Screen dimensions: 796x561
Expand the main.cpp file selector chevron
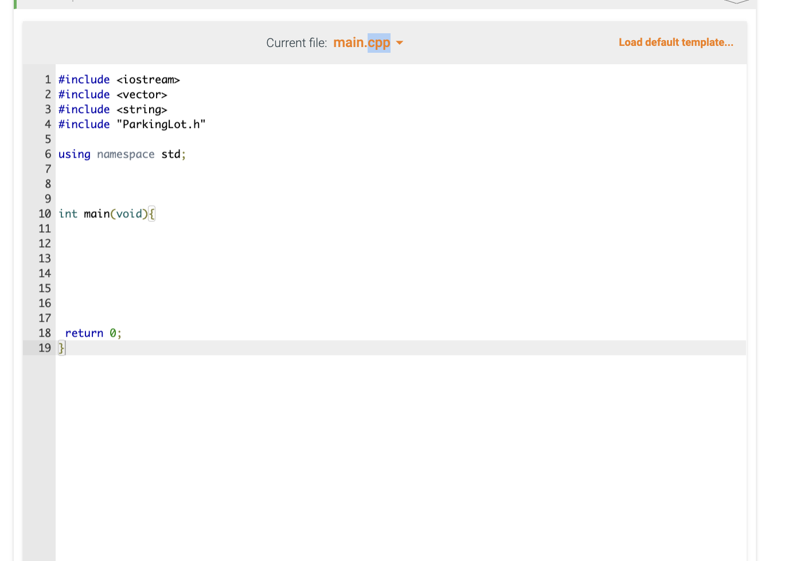[400, 42]
